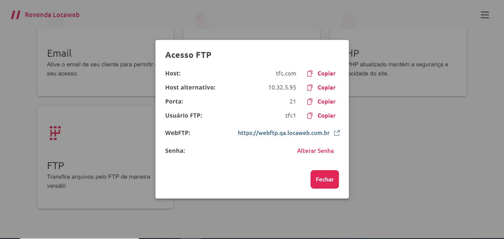Click Copiar for Usuário FTP tfc1
This screenshot has height=239, width=504.
pos(326,116)
